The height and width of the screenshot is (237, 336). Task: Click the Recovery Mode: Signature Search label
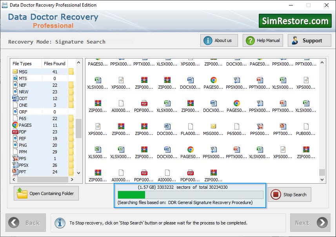[x=57, y=42]
